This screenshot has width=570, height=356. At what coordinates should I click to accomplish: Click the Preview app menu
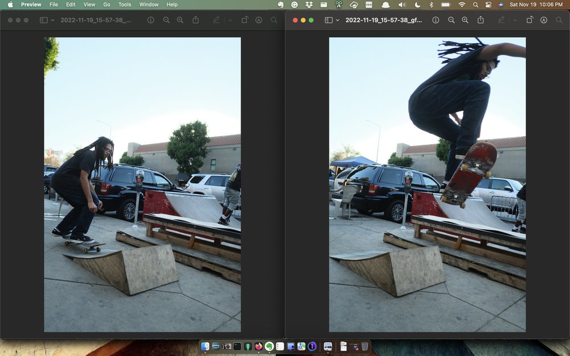pos(31,5)
